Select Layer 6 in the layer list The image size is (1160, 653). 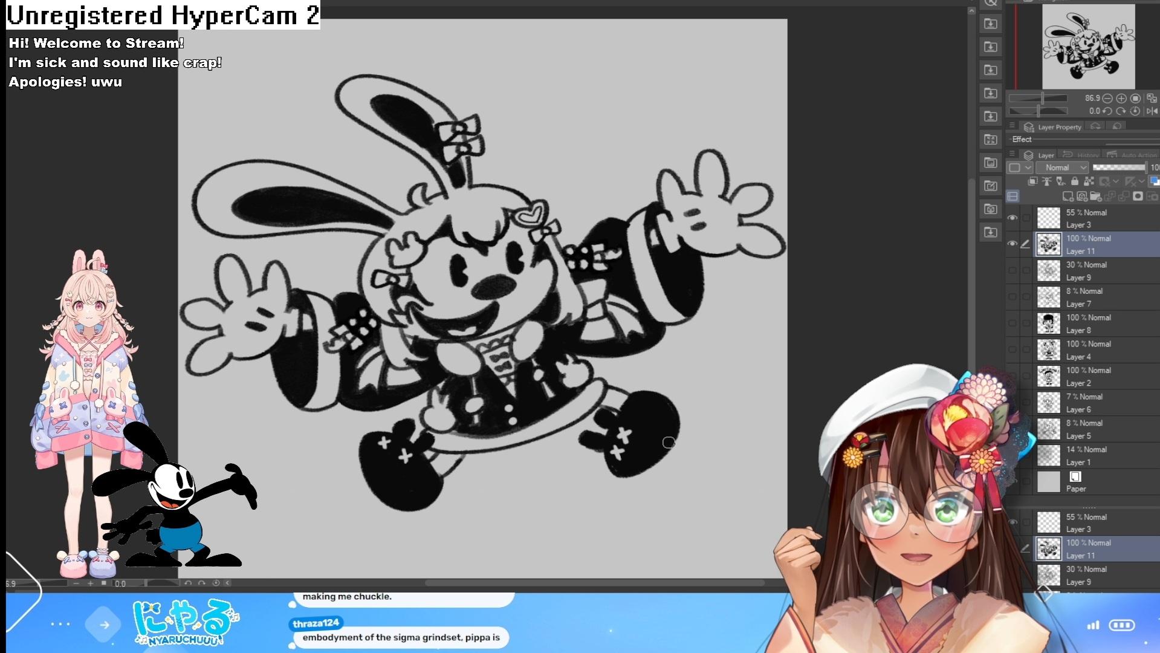click(1097, 403)
